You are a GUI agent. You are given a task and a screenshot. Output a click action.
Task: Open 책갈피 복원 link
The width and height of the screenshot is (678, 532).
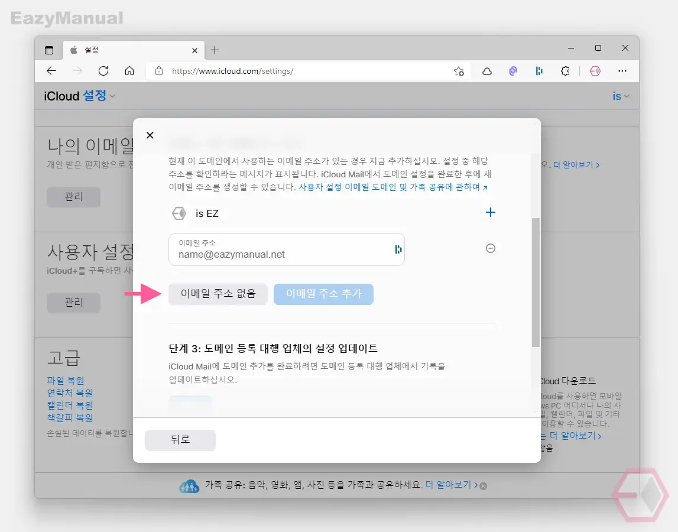pos(70,418)
